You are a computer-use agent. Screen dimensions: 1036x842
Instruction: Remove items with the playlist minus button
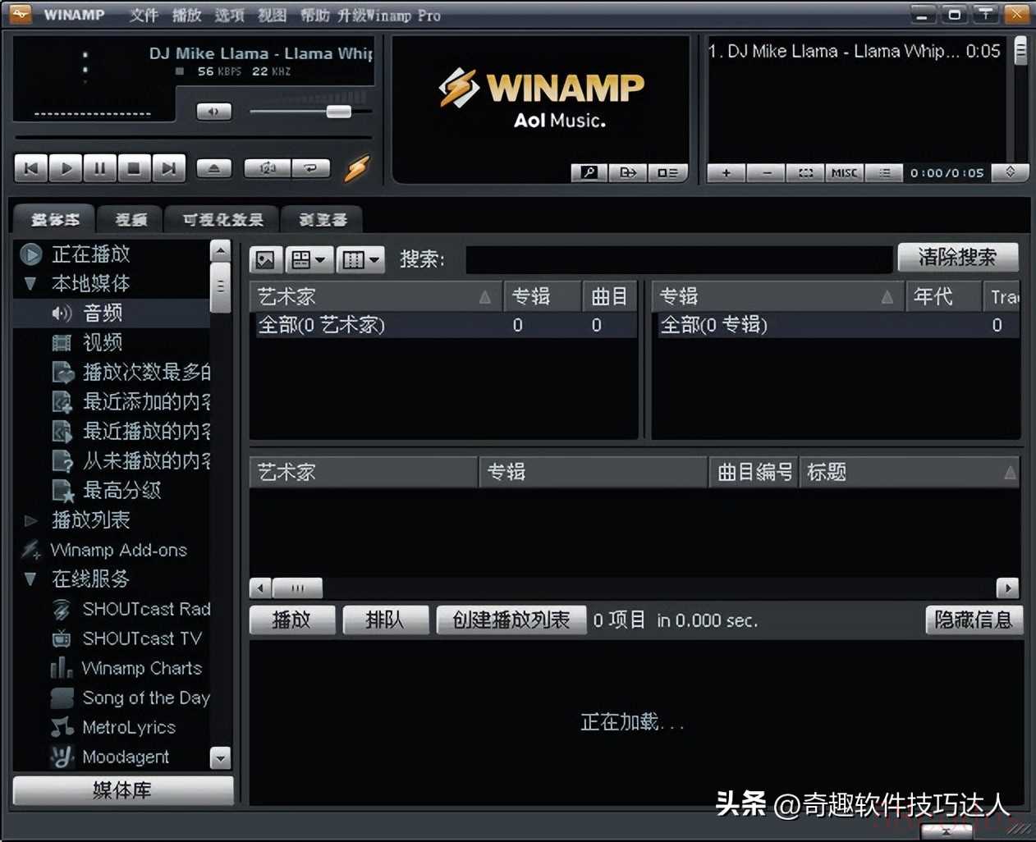pyautogui.click(x=766, y=172)
